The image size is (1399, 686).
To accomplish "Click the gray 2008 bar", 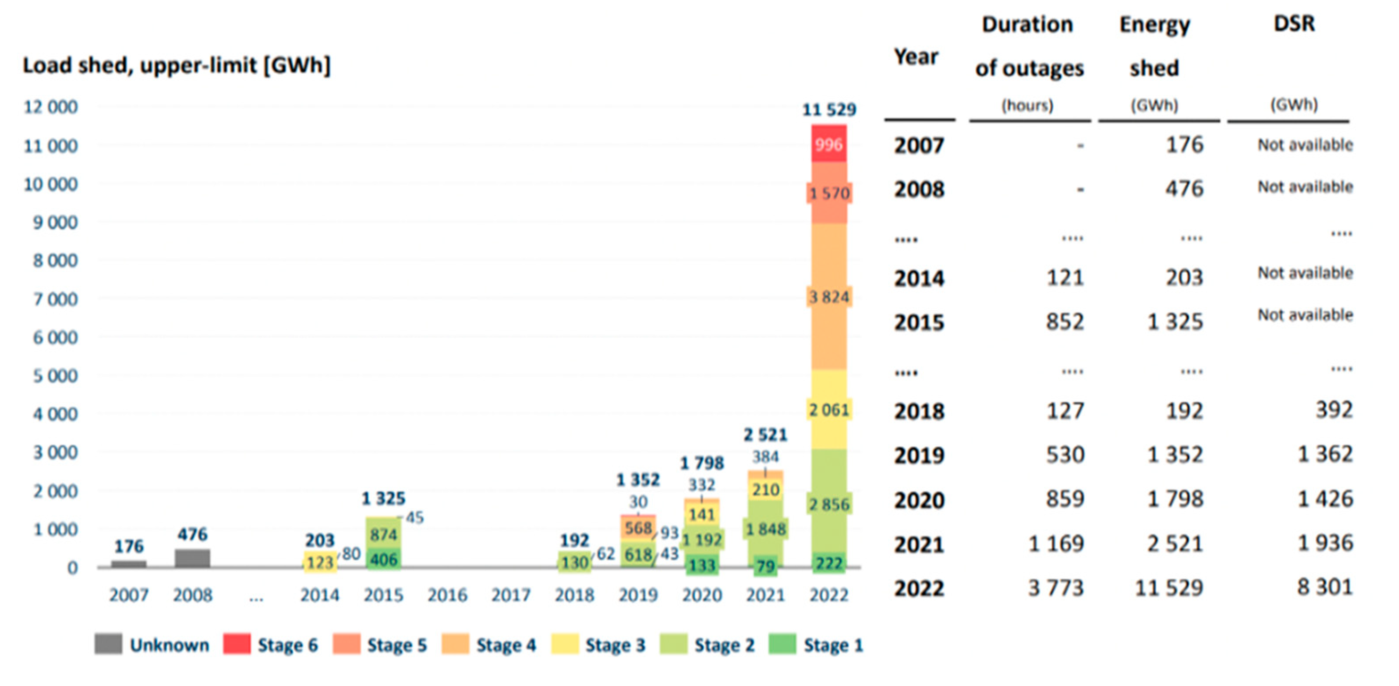I will tap(192, 559).
